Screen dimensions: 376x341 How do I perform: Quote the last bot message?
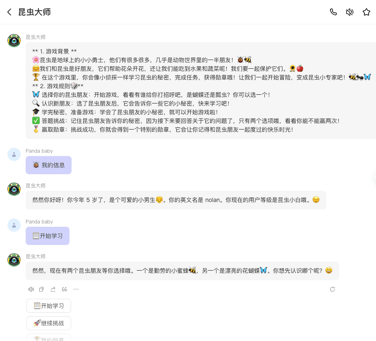pyautogui.click(x=65, y=289)
